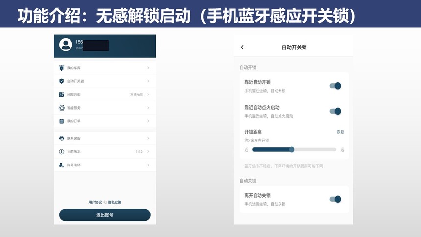Click the 自动开关锁 shield icon
The height and width of the screenshot is (237, 421).
(62, 81)
